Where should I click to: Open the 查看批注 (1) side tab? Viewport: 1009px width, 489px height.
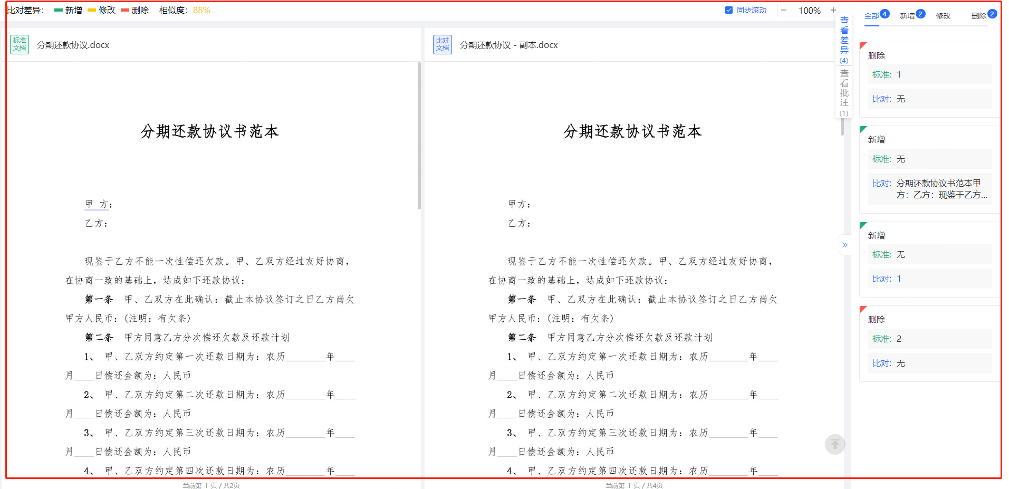tap(844, 93)
